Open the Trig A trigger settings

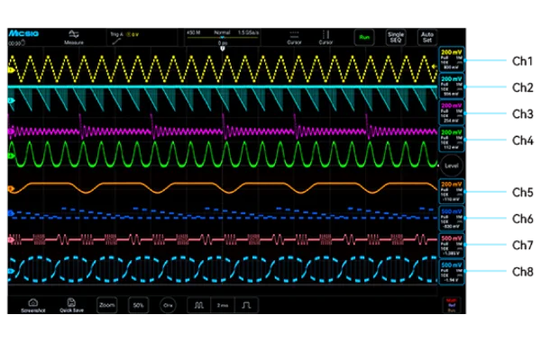tap(124, 38)
